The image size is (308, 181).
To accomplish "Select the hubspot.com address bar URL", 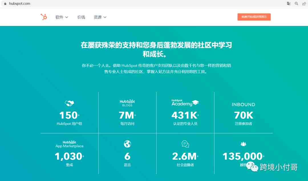I will click(x=19, y=3).
